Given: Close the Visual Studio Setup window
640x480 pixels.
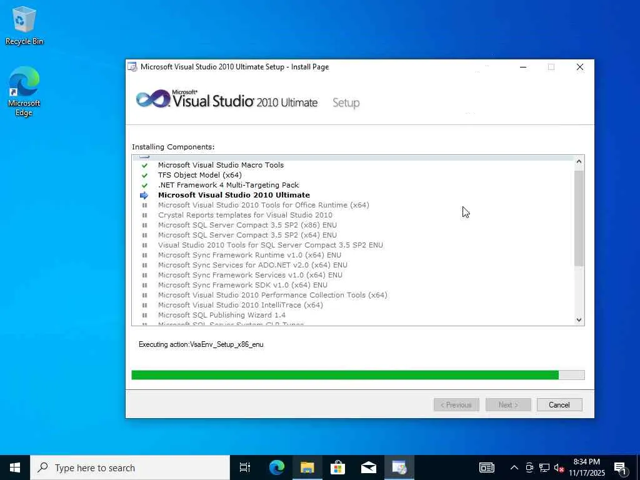Looking at the screenshot, I should [x=579, y=67].
